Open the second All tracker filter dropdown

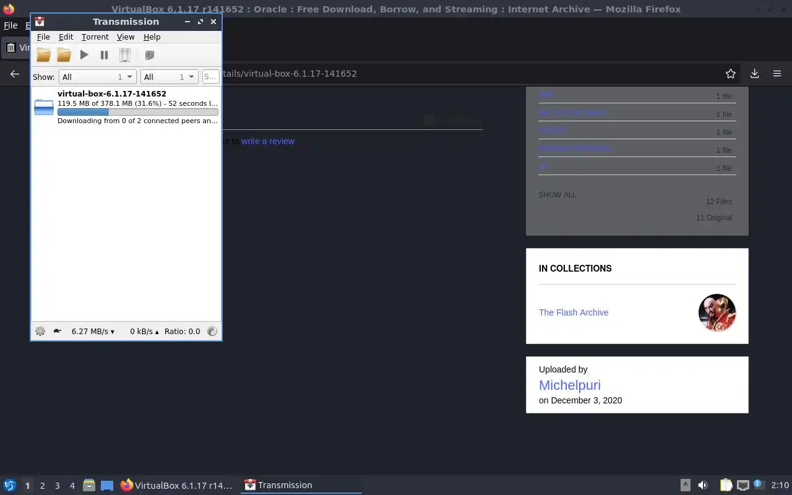pos(169,77)
